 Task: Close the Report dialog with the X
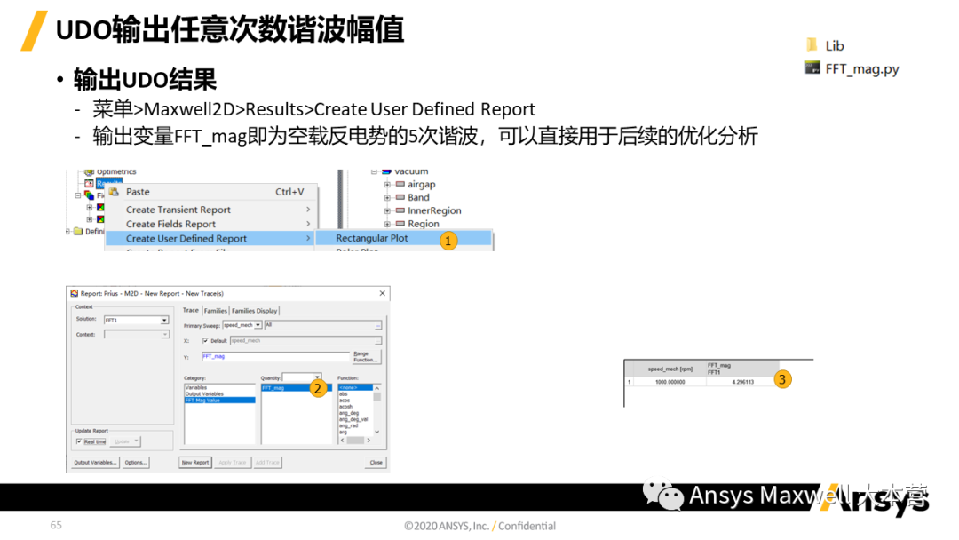click(x=382, y=294)
